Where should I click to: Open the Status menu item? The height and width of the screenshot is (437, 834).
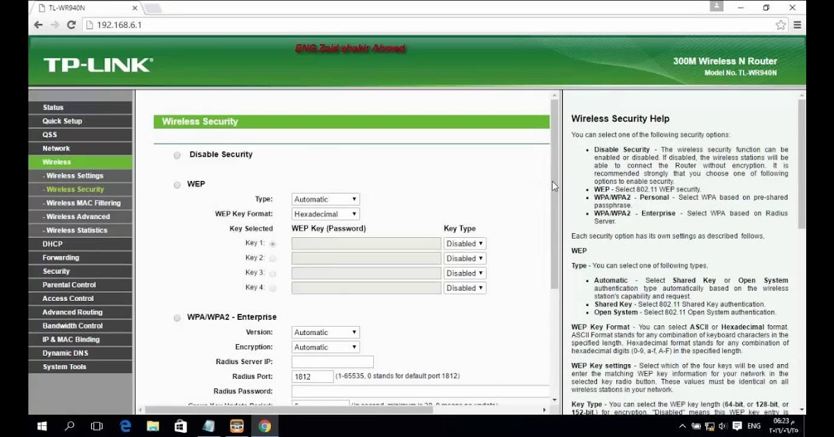(81, 108)
